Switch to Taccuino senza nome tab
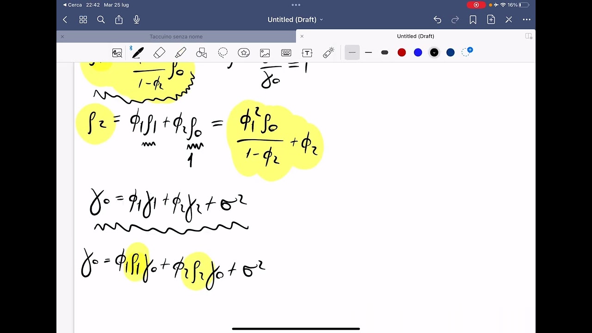 [x=176, y=37]
